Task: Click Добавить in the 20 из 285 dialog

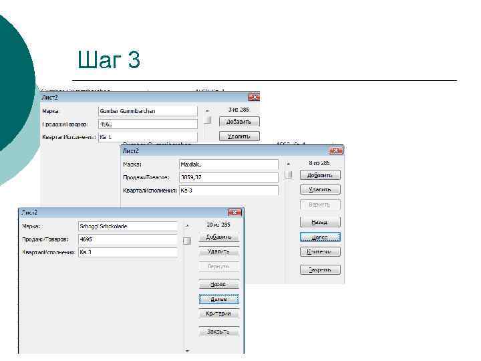Action: [218, 237]
